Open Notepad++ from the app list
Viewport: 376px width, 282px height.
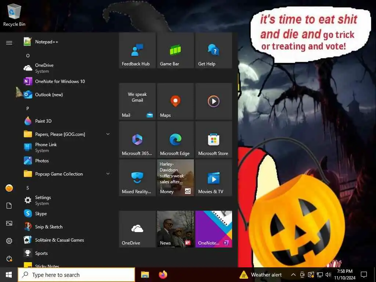pyautogui.click(x=66, y=42)
